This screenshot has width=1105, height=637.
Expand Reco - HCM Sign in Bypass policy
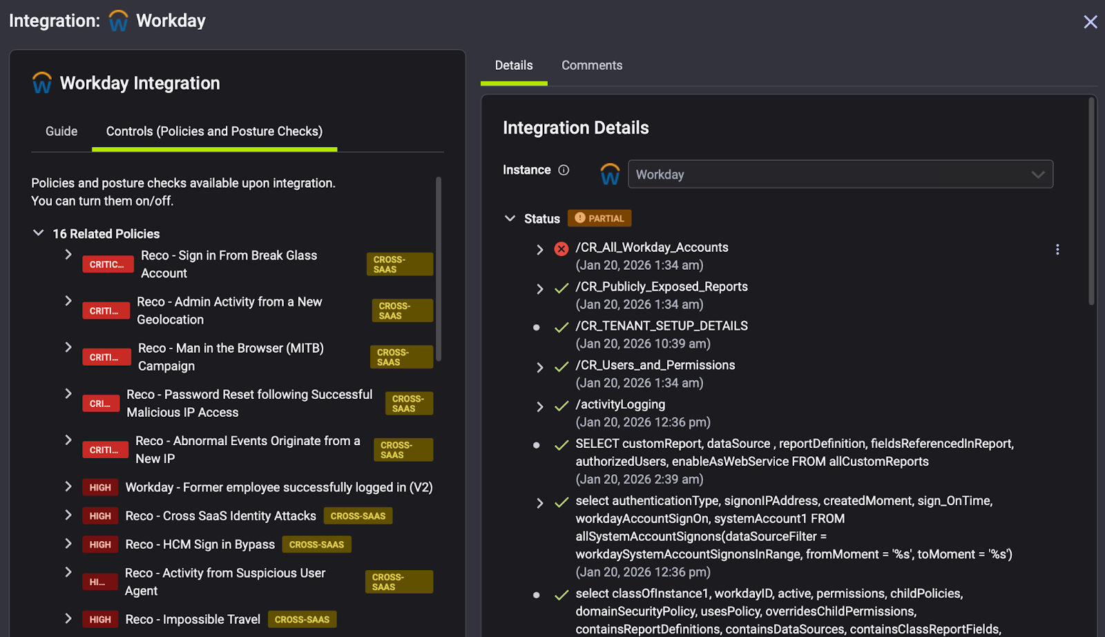[68, 544]
